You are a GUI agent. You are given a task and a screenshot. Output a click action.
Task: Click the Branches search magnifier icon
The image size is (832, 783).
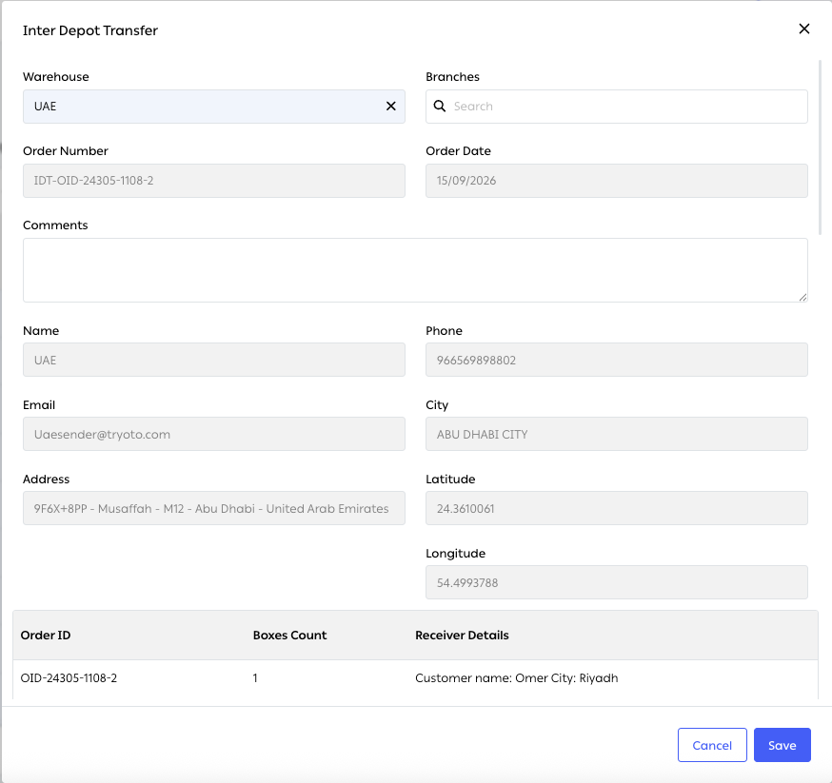440,106
